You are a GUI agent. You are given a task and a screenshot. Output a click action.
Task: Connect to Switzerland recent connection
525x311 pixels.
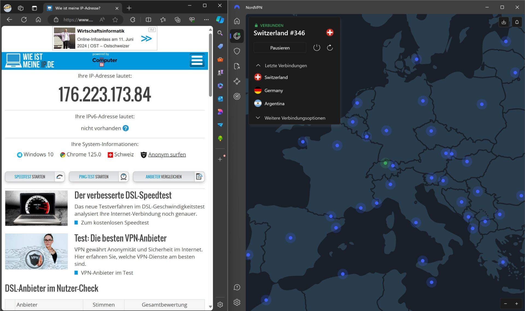(294, 77)
